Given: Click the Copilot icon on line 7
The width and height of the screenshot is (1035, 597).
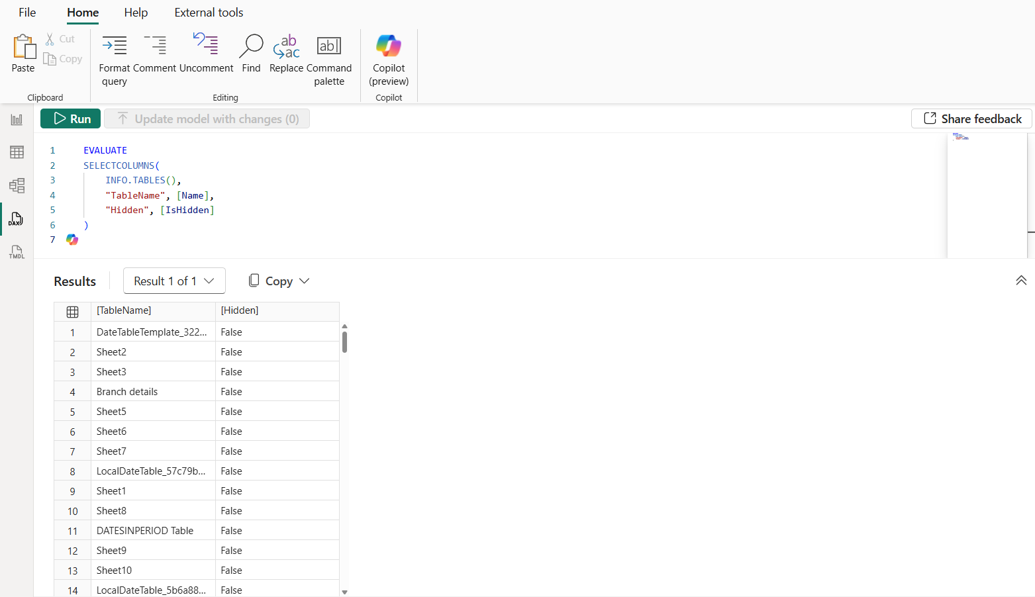Looking at the screenshot, I should click(x=72, y=240).
